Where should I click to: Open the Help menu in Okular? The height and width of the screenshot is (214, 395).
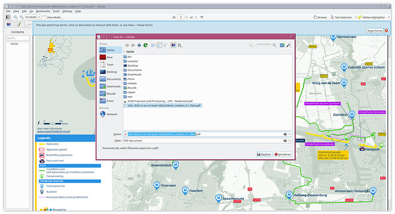click(x=78, y=11)
